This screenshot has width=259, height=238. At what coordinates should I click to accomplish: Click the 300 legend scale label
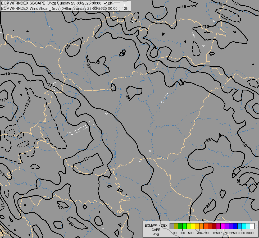[182, 233]
